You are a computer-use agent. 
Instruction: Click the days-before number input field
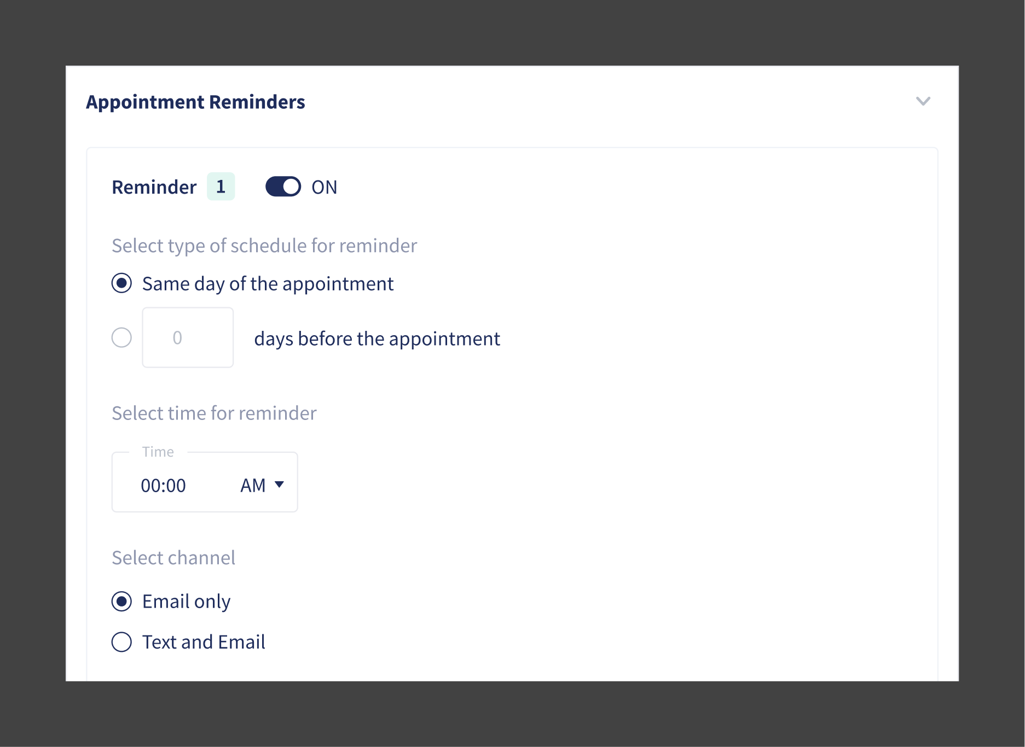188,338
